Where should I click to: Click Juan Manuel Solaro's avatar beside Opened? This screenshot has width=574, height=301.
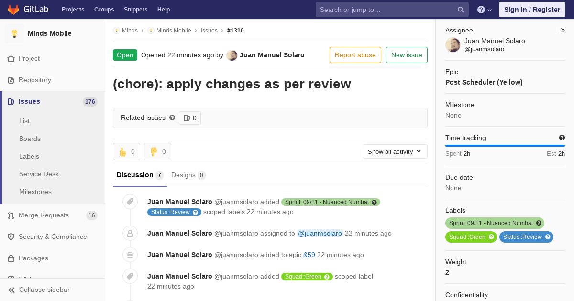pos(232,55)
